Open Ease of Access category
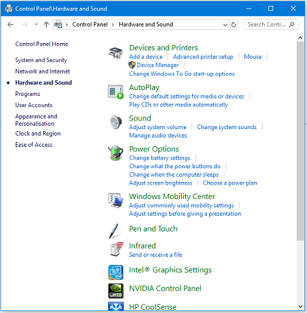 34,145
